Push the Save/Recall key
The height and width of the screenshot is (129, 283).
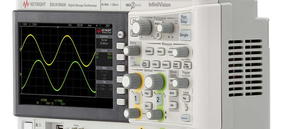pos(145,64)
